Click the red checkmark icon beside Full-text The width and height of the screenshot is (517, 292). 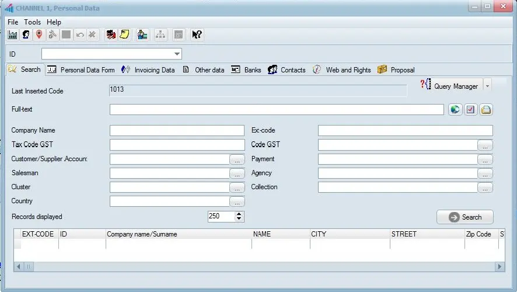pyautogui.click(x=471, y=109)
